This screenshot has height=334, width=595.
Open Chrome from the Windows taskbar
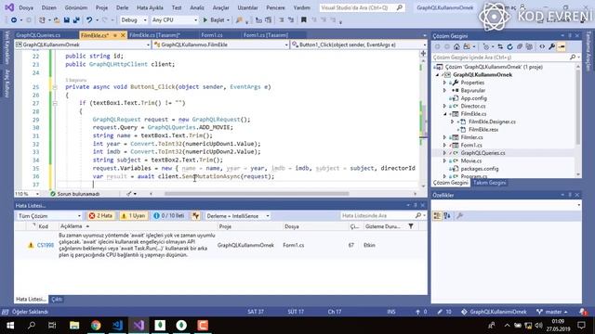[96, 326]
